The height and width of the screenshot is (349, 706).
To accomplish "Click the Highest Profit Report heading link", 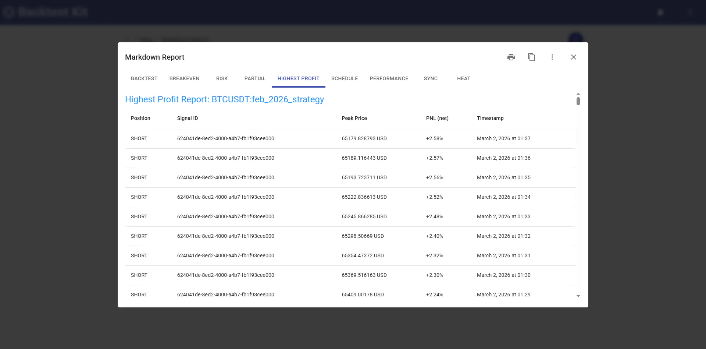I will click(224, 99).
